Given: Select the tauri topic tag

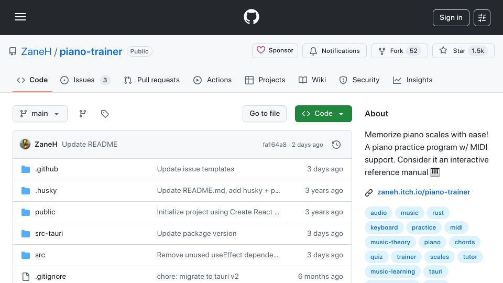Looking at the screenshot, I should [435, 272].
